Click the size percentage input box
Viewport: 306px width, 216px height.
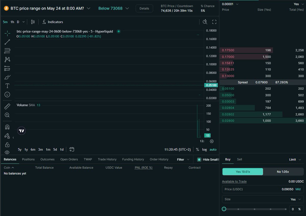297,209
